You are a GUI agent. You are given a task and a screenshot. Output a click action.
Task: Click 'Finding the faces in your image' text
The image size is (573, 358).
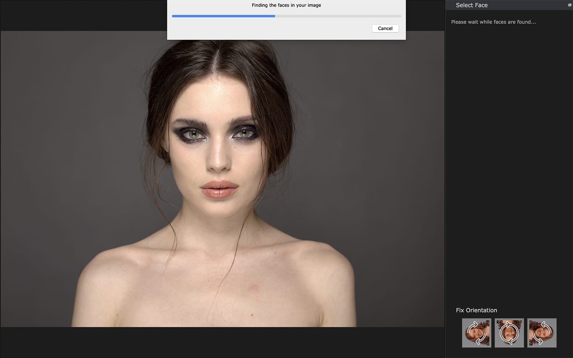point(286,5)
